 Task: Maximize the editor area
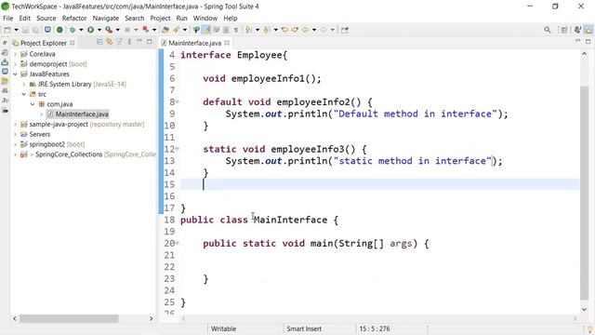[x=588, y=41]
